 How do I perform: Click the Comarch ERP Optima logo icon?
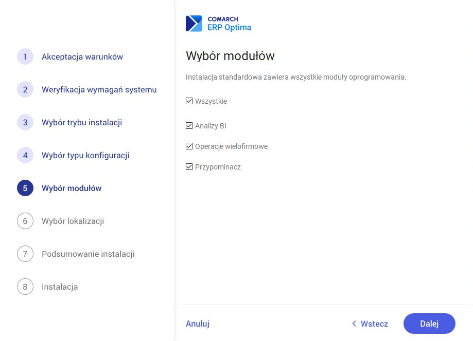pos(194,24)
